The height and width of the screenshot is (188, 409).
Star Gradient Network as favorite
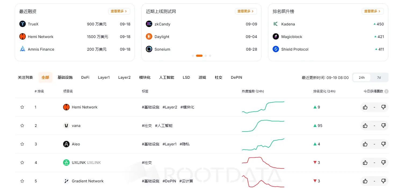click(22, 181)
